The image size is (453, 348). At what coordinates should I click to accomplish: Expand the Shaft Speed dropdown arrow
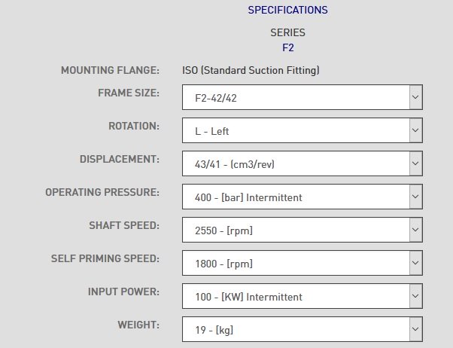click(x=415, y=230)
